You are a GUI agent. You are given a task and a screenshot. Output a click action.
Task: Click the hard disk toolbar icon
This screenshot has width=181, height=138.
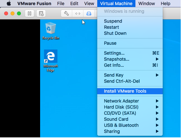[x=89, y=13]
